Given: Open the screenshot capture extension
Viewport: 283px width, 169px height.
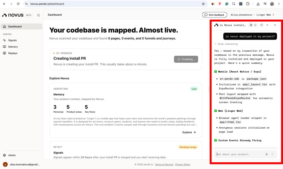Looking at the screenshot, I should point(234,4).
